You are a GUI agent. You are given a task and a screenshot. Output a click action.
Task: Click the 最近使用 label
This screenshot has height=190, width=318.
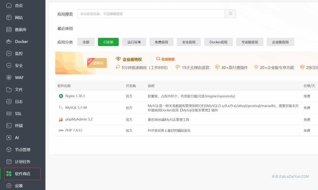click(x=65, y=29)
